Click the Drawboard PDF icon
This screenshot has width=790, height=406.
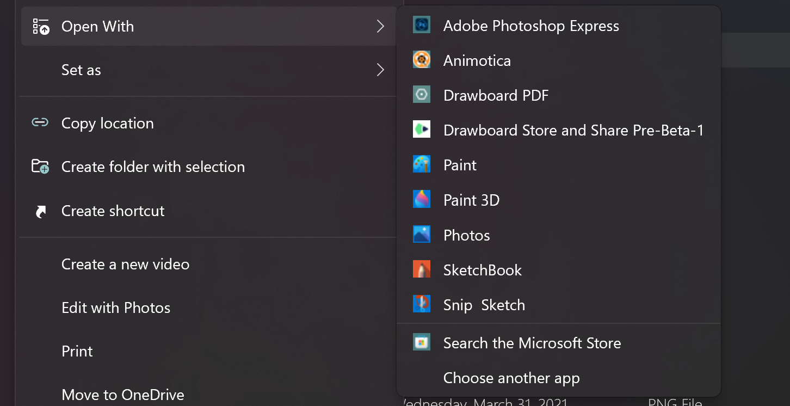click(422, 95)
